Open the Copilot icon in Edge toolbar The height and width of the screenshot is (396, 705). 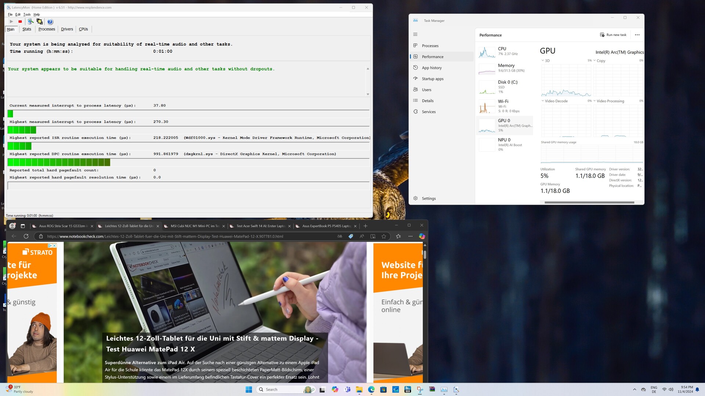(422, 236)
